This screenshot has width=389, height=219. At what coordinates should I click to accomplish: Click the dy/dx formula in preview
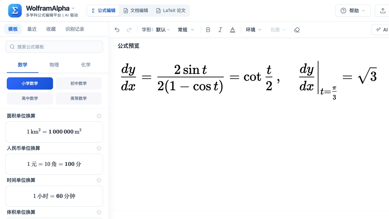(x=249, y=80)
